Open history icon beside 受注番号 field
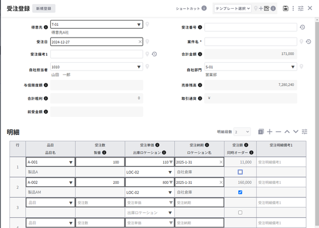This screenshot has width=319, height=228. 302,27
